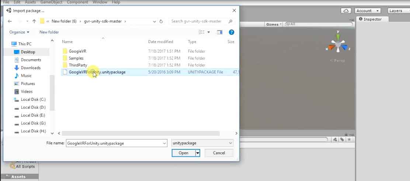Image resolution: width=410 pixels, height=181 pixels.
Task: Sort files by Date modified column
Action: pos(160,42)
